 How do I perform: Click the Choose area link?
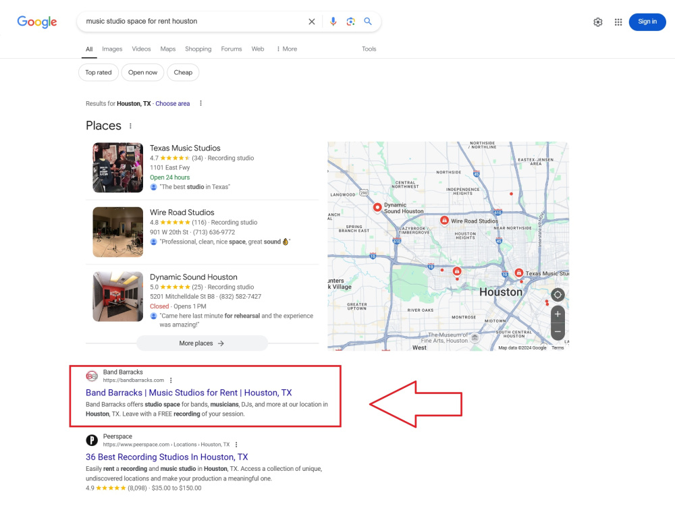(173, 104)
